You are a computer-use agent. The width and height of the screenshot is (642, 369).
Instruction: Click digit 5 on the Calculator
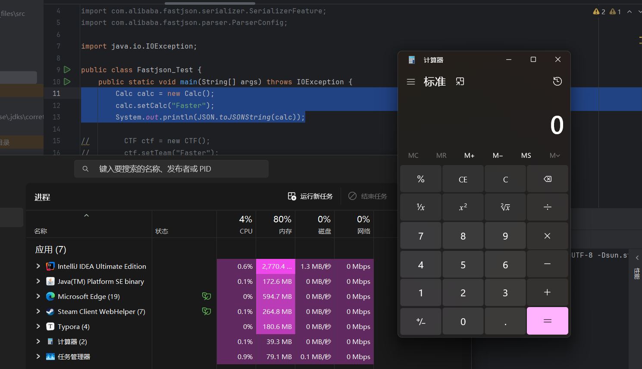coord(463,264)
